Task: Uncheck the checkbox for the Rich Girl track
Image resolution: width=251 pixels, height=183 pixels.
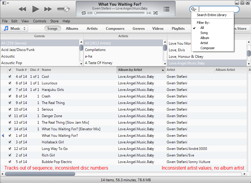Action: pos(10,155)
